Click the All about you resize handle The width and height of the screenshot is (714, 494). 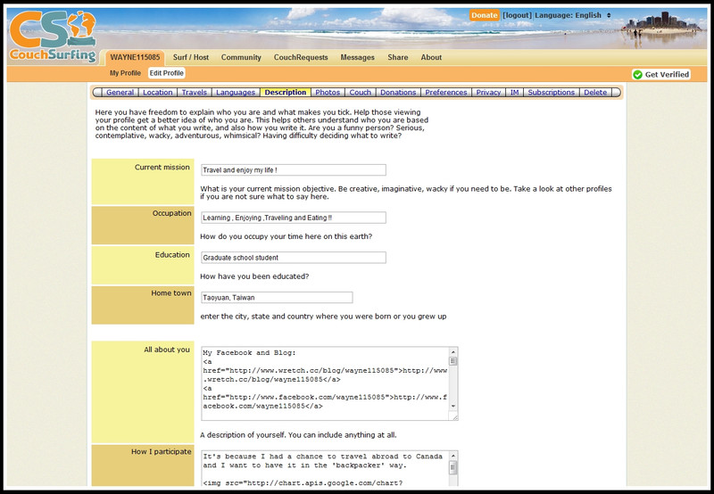click(454, 416)
